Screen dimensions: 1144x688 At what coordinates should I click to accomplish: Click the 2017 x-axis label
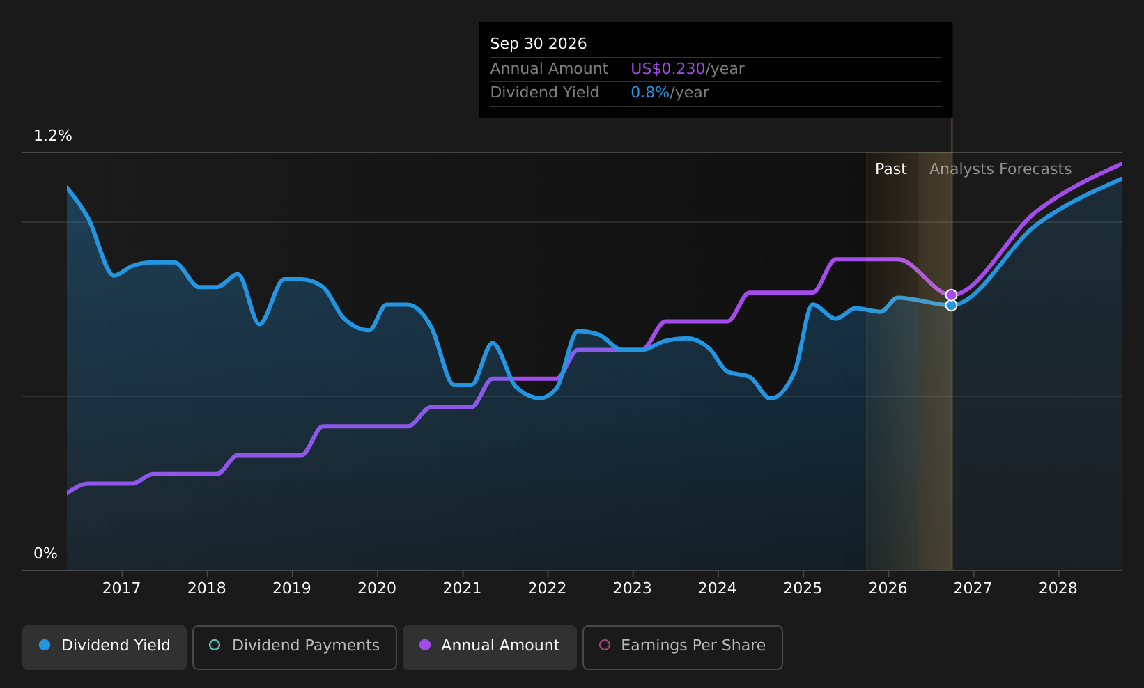point(121,588)
